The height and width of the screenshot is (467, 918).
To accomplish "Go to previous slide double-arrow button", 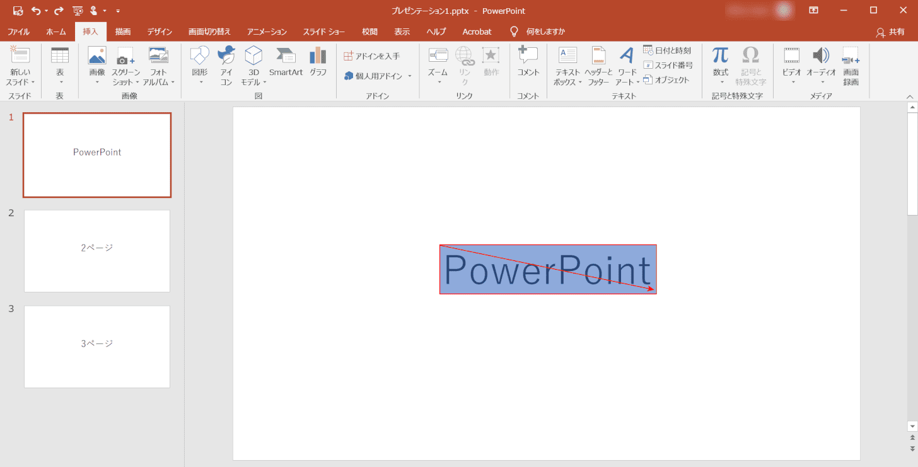I will [912, 437].
